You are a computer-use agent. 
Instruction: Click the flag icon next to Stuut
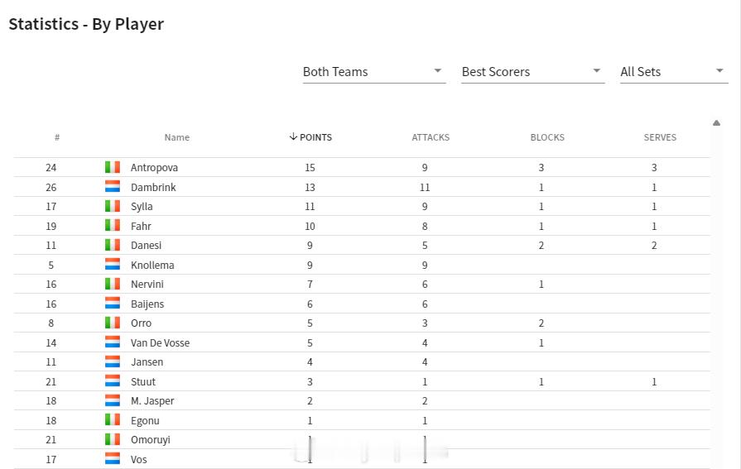(113, 381)
